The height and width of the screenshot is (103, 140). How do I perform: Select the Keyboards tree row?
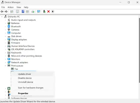16,53
